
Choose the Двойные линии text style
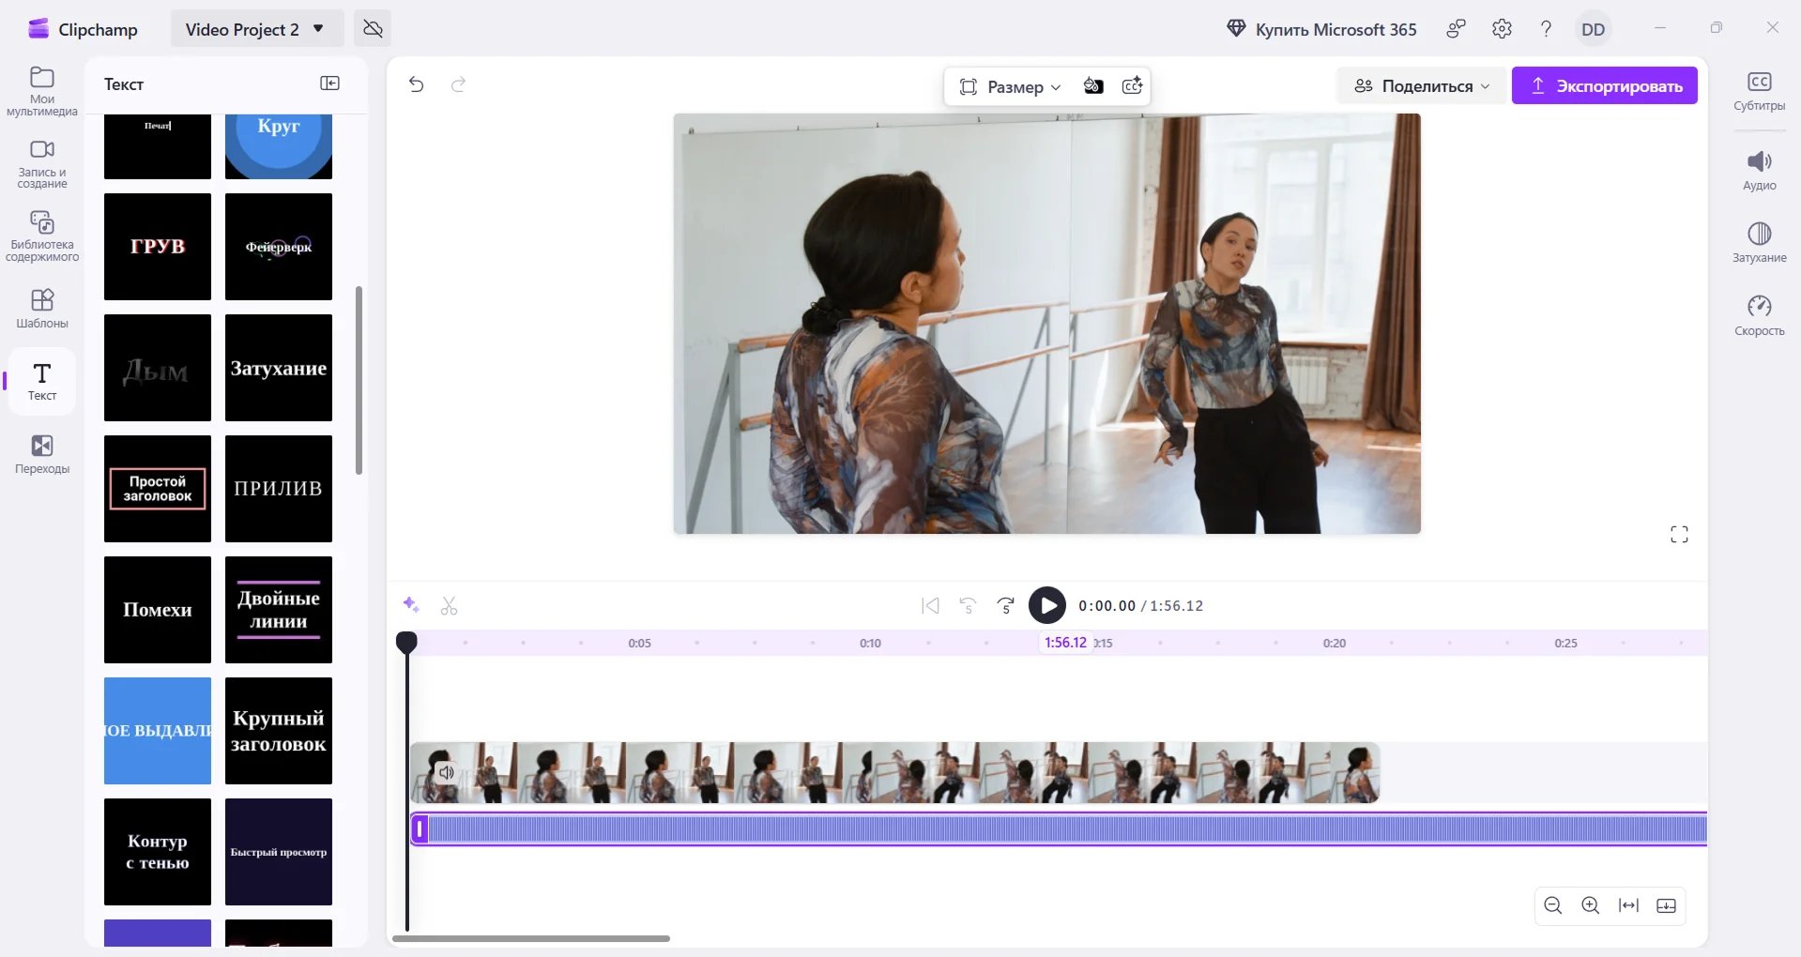click(279, 610)
